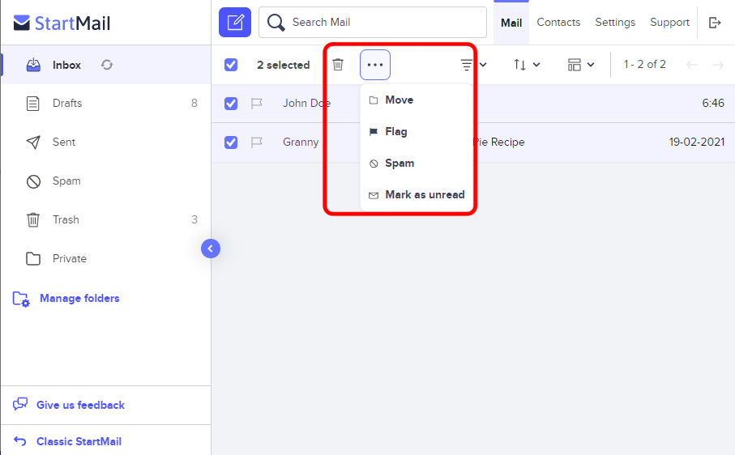Viewport: 735px width, 455px height.
Task: Open the sort order dropdown
Action: pyautogui.click(x=527, y=65)
